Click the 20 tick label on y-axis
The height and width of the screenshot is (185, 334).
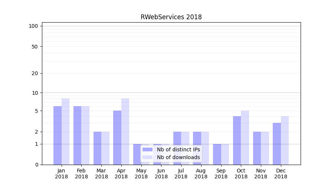(35, 73)
